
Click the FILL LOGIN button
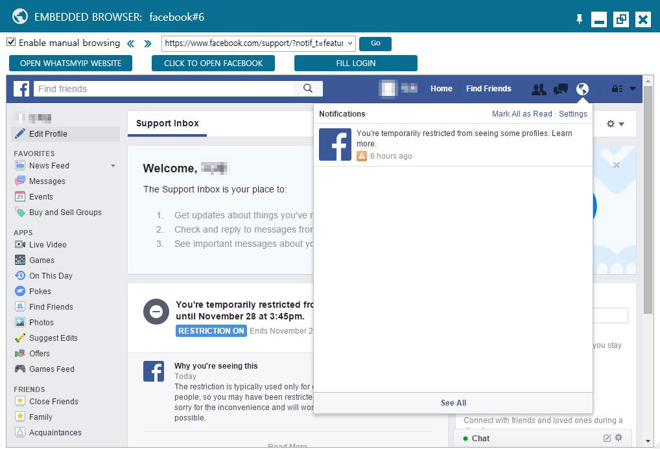pyautogui.click(x=356, y=63)
